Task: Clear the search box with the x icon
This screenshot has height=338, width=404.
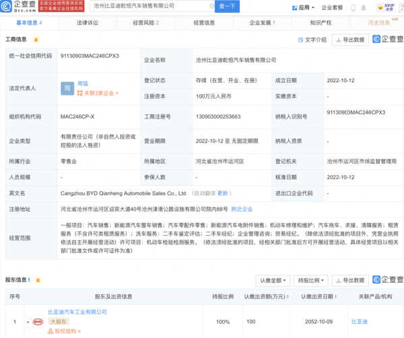Action: (x=212, y=6)
